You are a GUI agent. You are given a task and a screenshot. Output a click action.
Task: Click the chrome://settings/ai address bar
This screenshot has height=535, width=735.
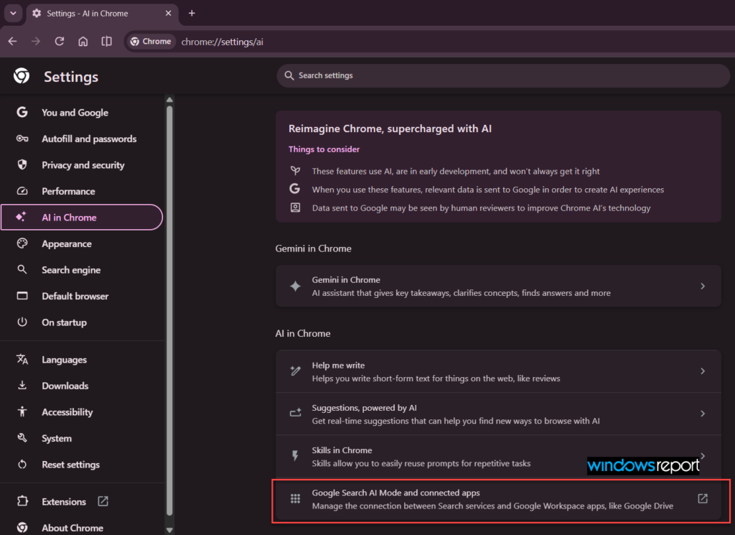click(x=450, y=42)
